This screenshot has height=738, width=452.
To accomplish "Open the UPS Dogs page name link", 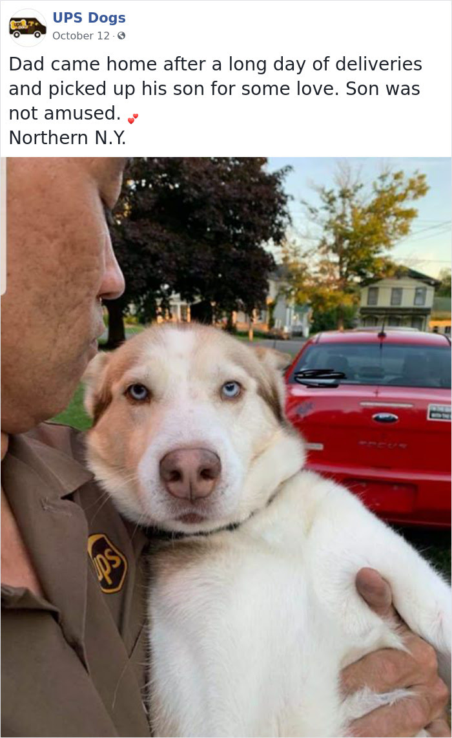I will 89,17.
